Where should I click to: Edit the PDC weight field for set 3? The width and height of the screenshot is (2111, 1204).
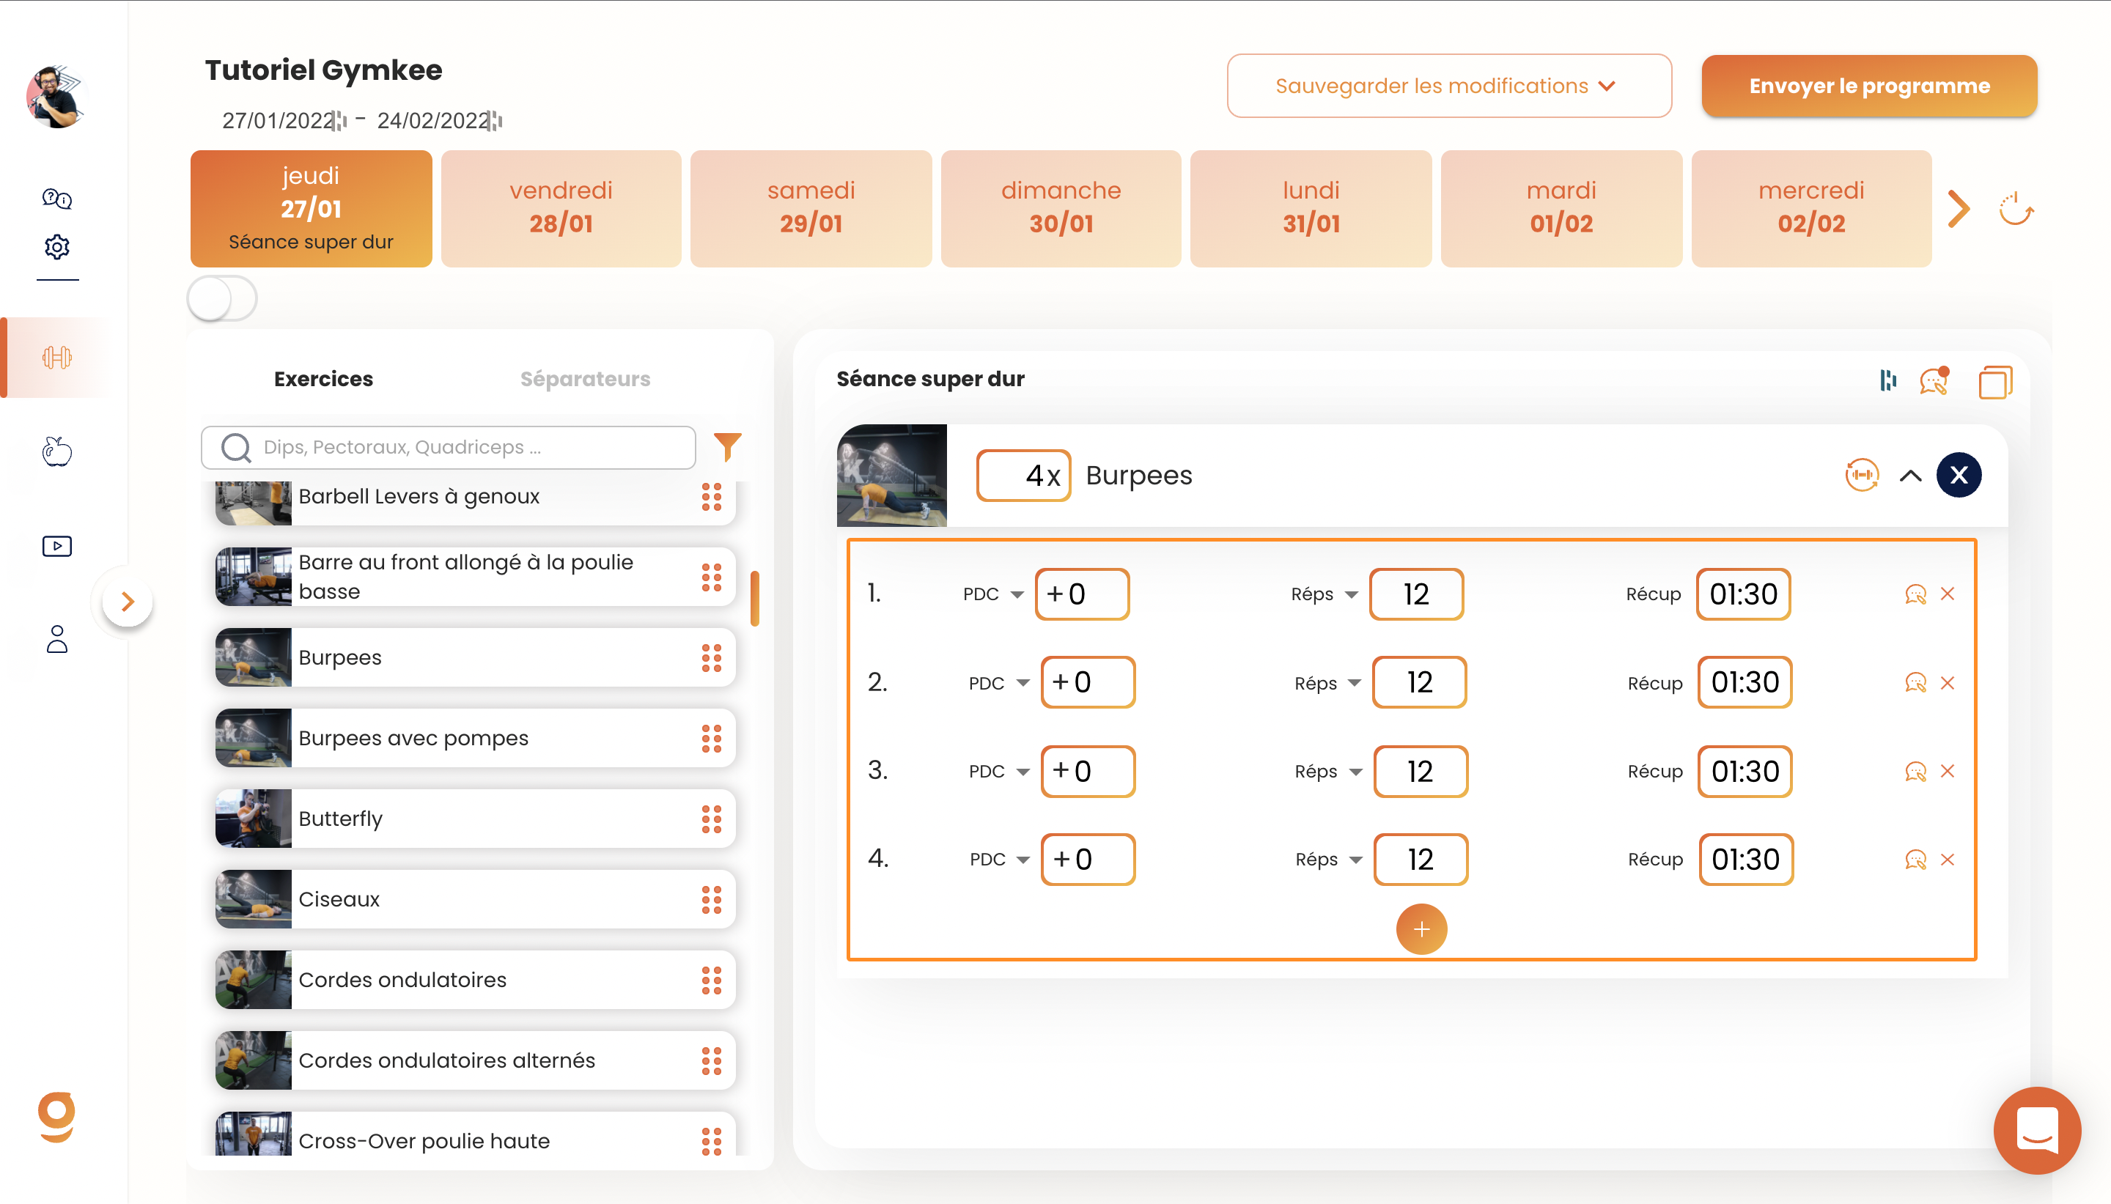coord(1087,771)
